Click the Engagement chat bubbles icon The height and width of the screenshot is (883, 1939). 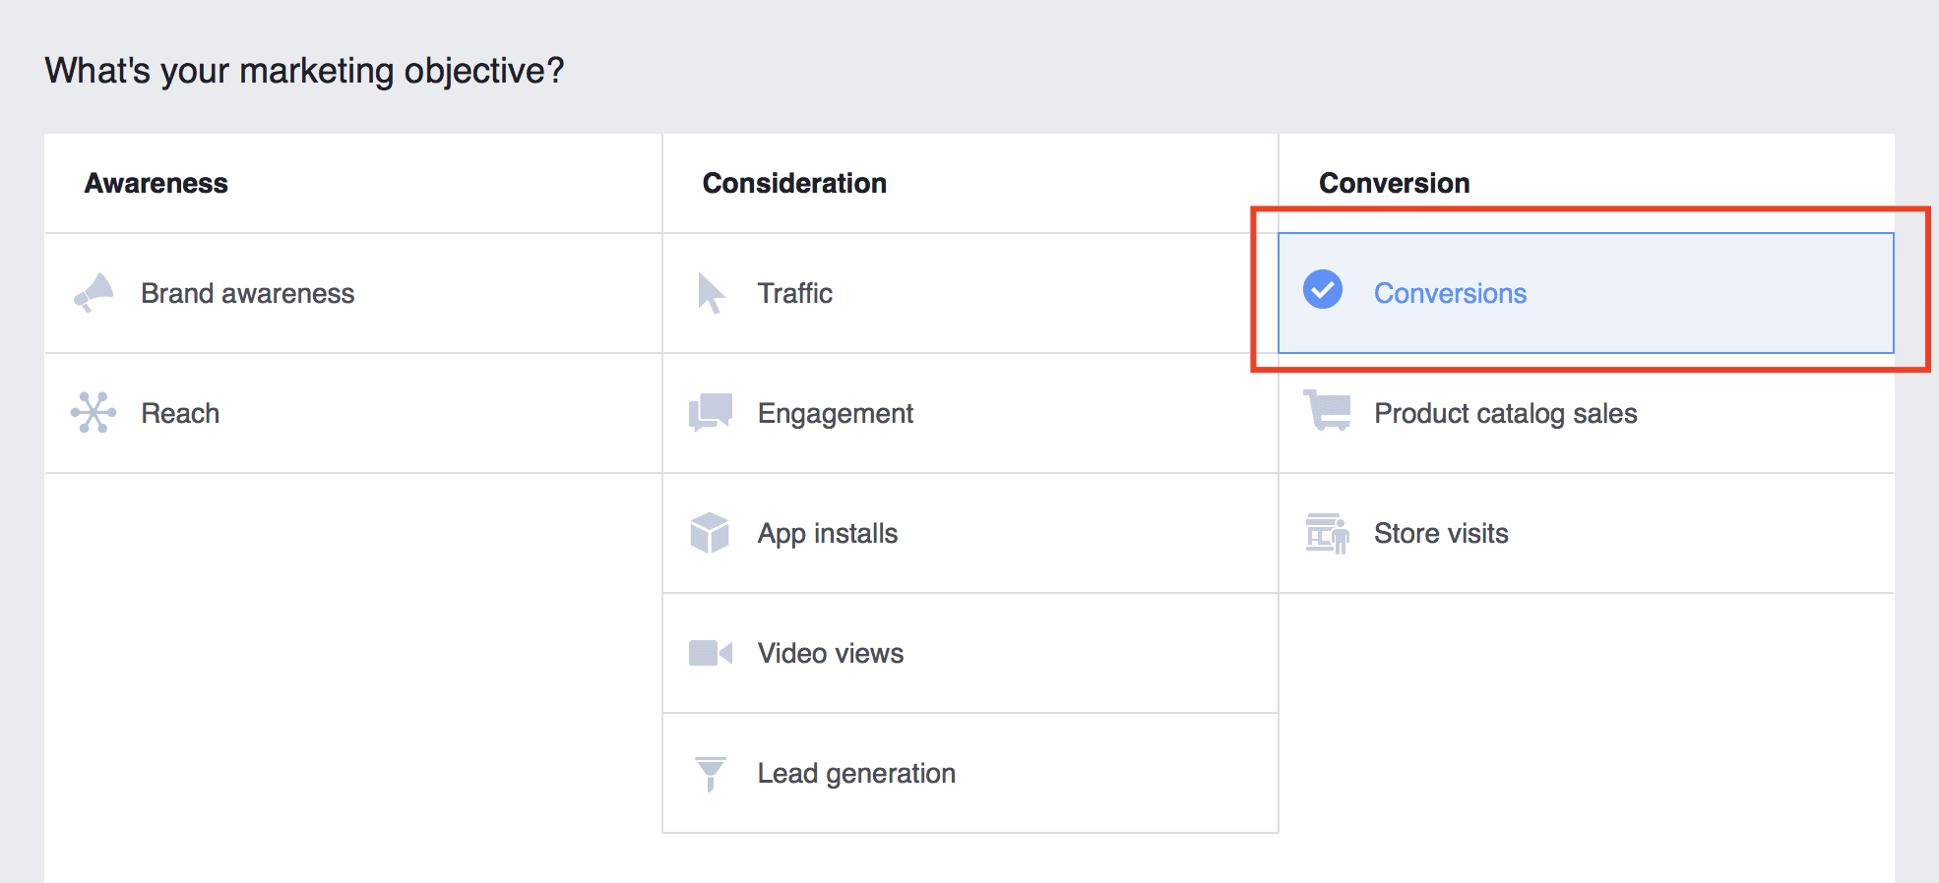coord(711,413)
